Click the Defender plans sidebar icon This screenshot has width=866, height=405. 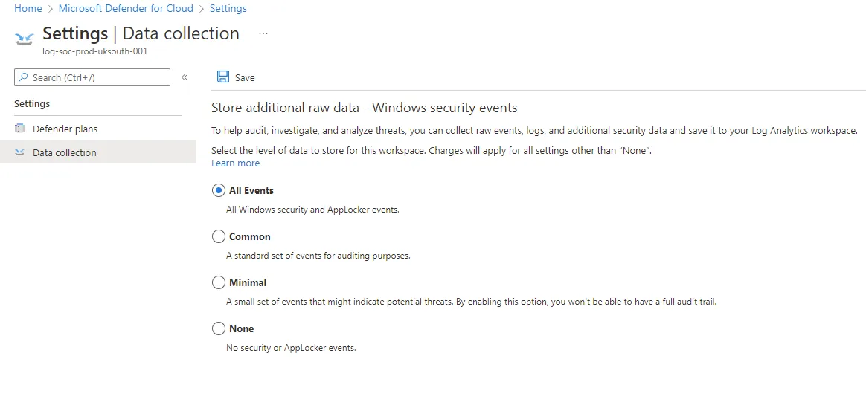coord(20,129)
